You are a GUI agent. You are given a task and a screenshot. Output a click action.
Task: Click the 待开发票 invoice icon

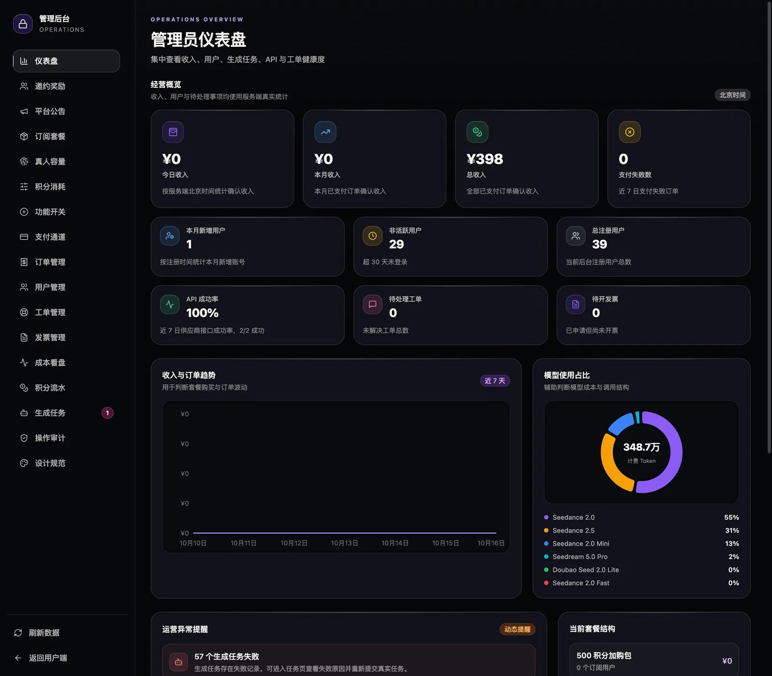[576, 304]
